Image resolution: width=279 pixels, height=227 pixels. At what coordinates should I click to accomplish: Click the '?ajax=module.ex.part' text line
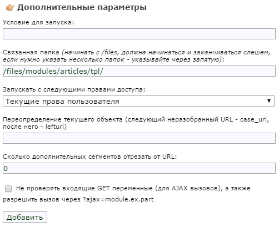point(118,199)
